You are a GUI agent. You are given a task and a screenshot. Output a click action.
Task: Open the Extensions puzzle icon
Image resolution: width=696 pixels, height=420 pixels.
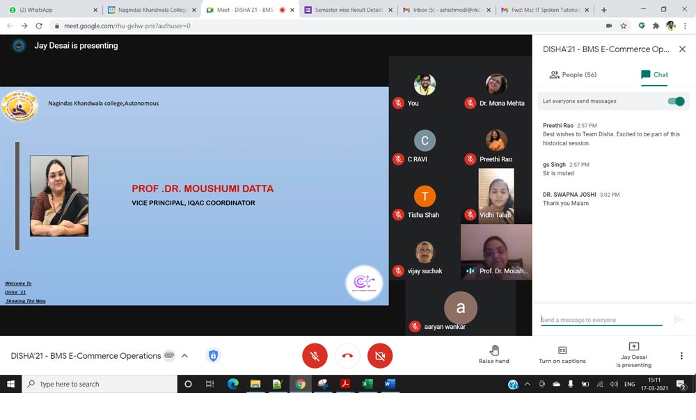[656, 26]
